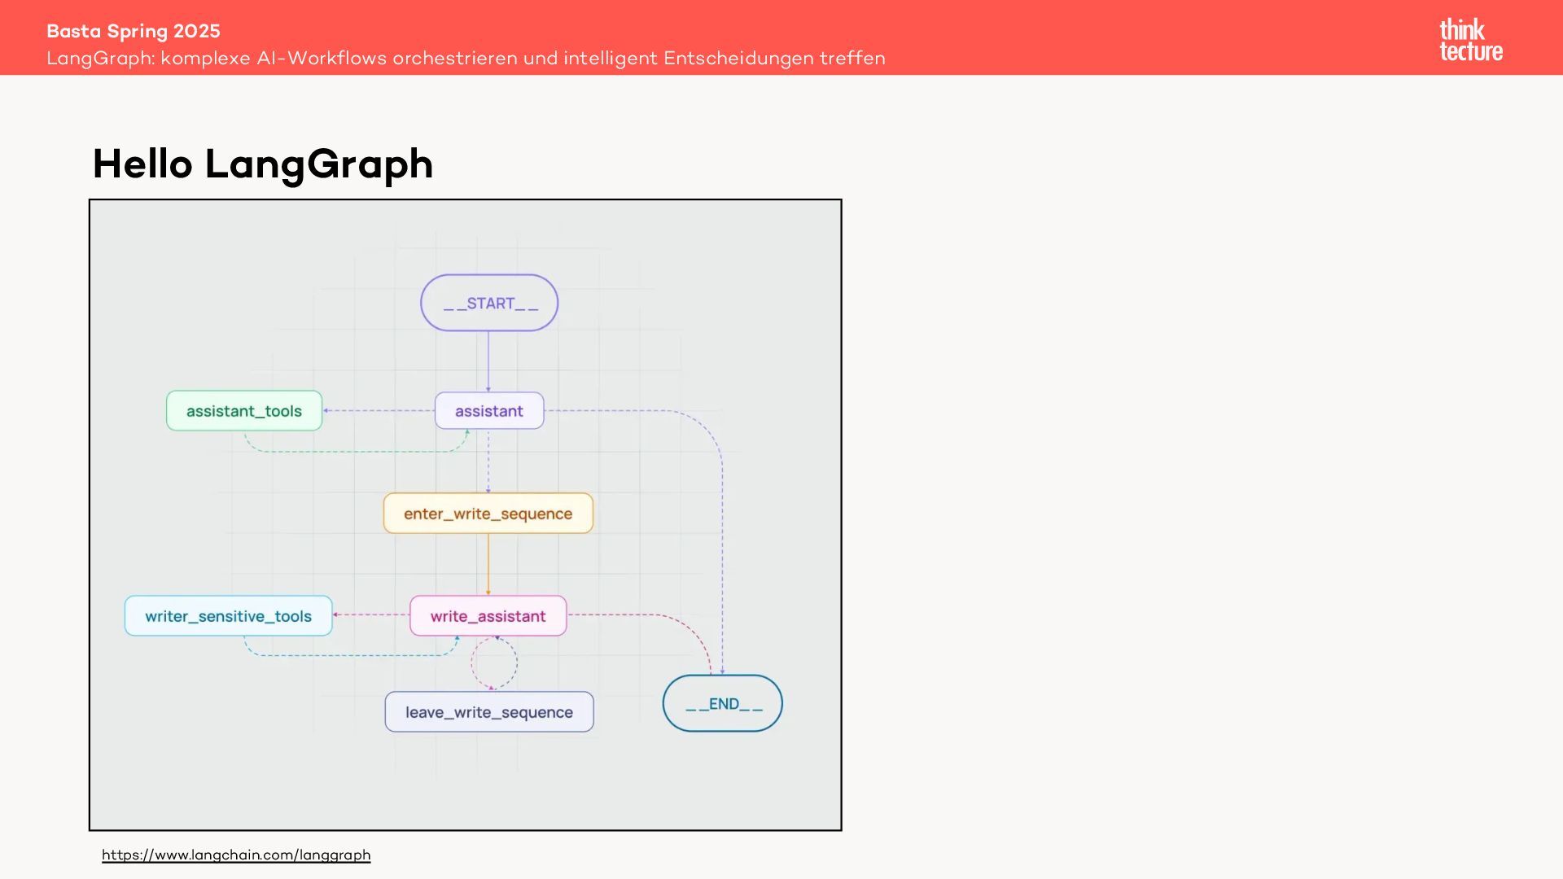Click the dashed arrow from assistant to assistant_tools
The width and height of the screenshot is (1563, 879).
click(x=379, y=411)
